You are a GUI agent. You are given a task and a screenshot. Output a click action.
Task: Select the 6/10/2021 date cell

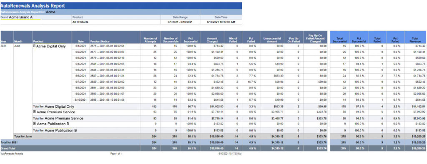click(x=80, y=100)
